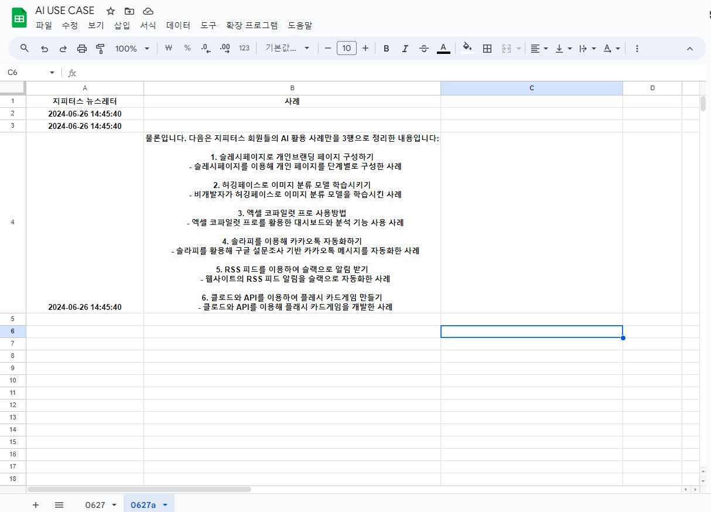The width and height of the screenshot is (711, 512).
Task: Open the all sheets list icon
Action: coord(59,504)
